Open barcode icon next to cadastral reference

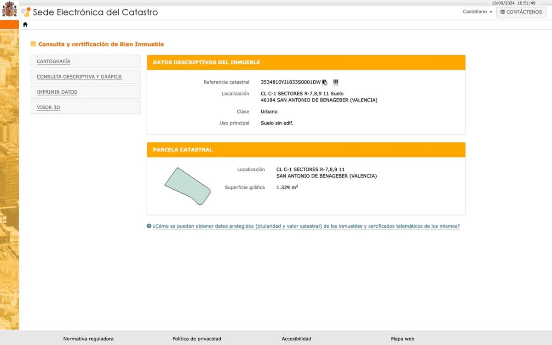point(336,82)
